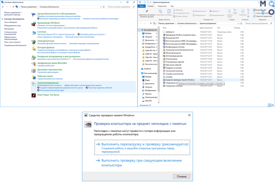
Task: Click the Поиск в панели управления field
Action: tap(121, 7)
